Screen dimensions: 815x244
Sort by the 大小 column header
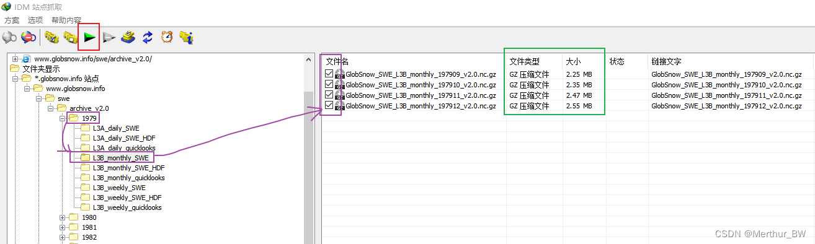click(584, 62)
